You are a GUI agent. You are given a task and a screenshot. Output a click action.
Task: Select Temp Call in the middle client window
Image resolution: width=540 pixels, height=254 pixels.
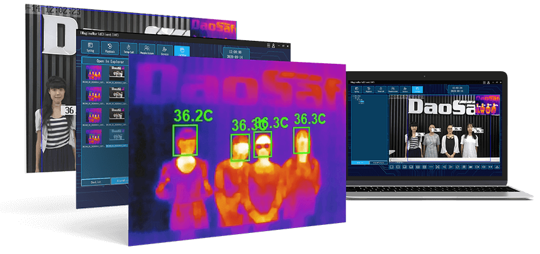[x=128, y=49]
